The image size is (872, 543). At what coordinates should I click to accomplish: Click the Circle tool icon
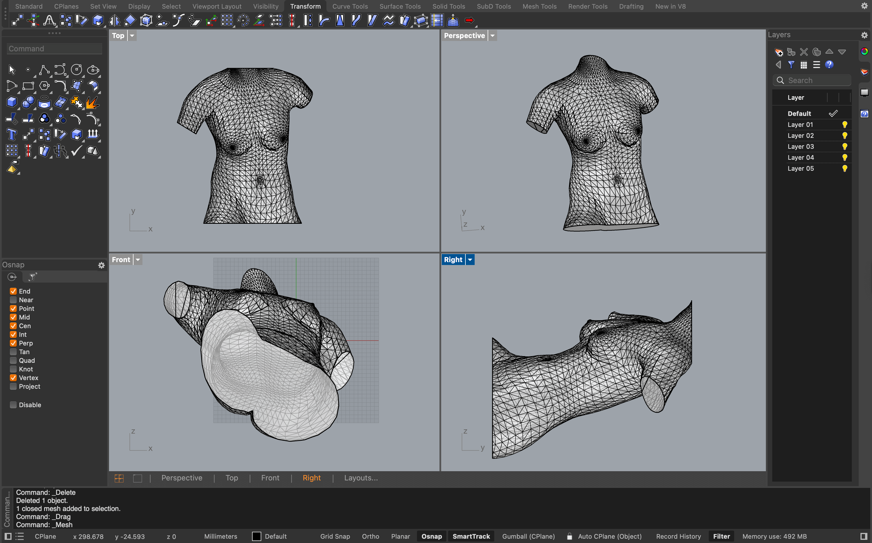(x=76, y=70)
